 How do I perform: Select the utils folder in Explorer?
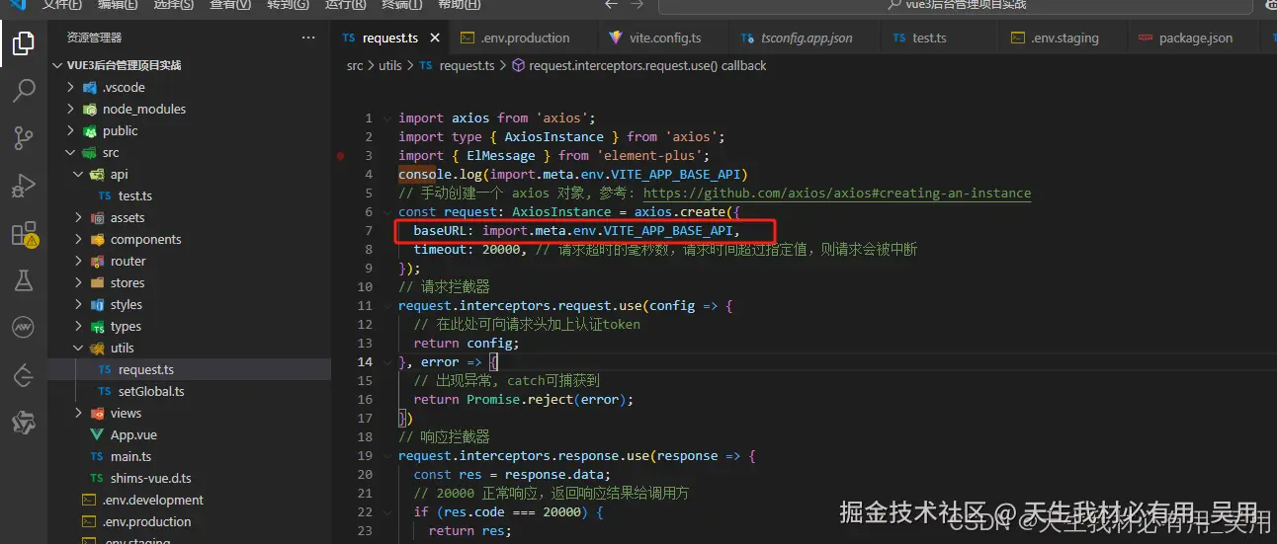coord(122,348)
